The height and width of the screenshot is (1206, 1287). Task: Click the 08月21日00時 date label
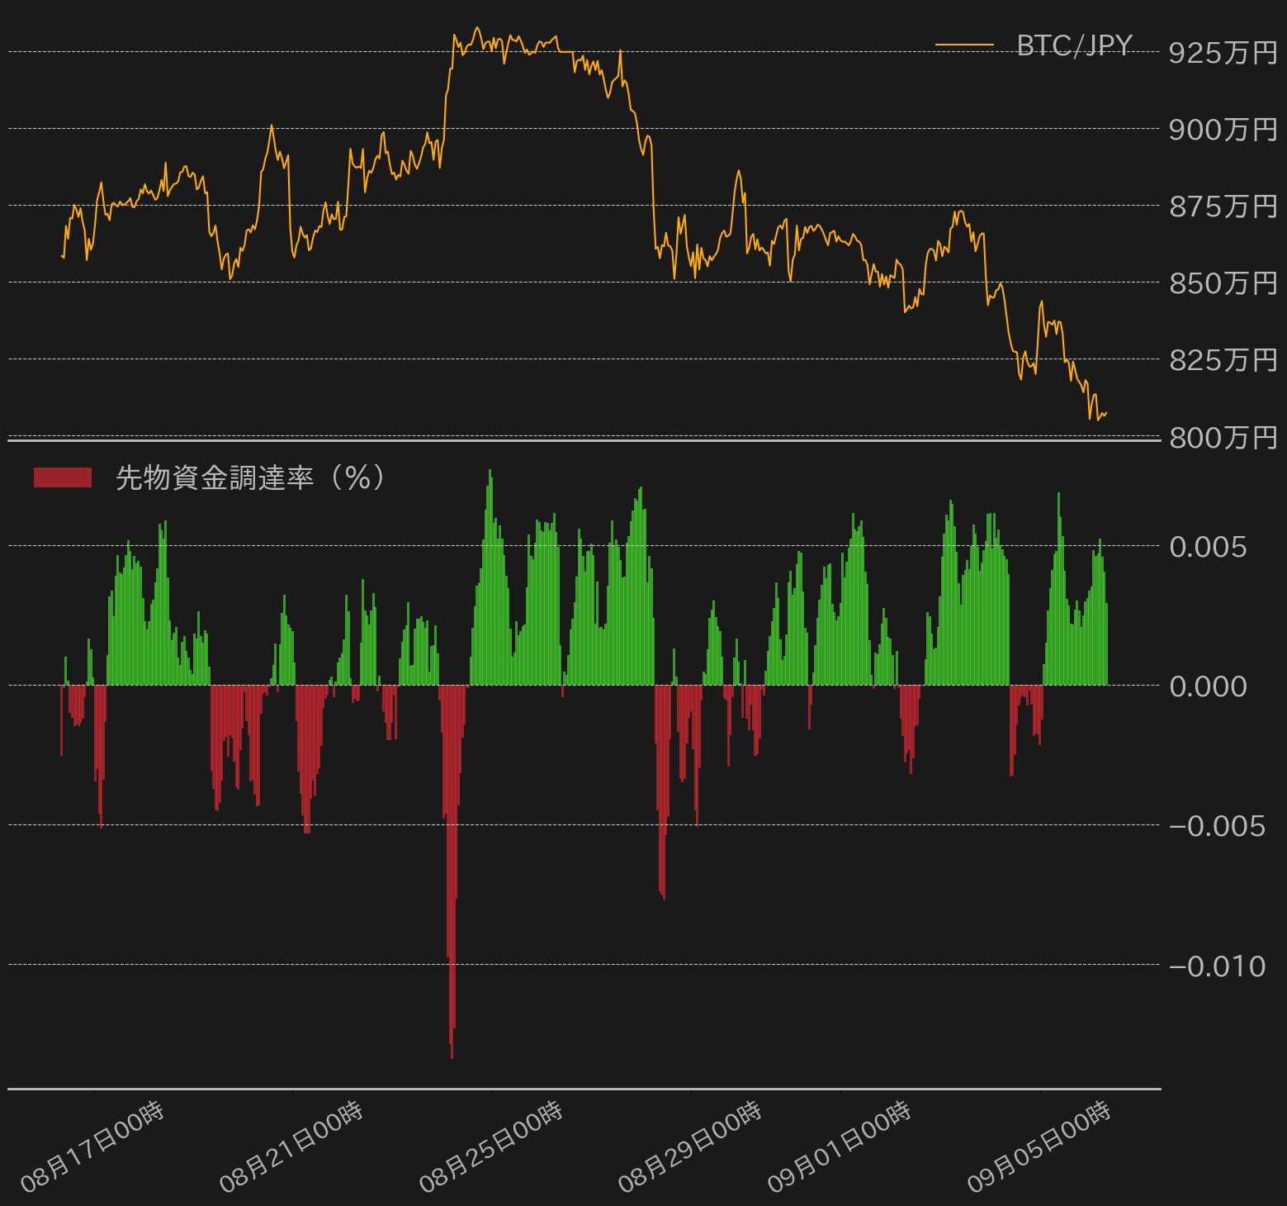coord(291,1148)
